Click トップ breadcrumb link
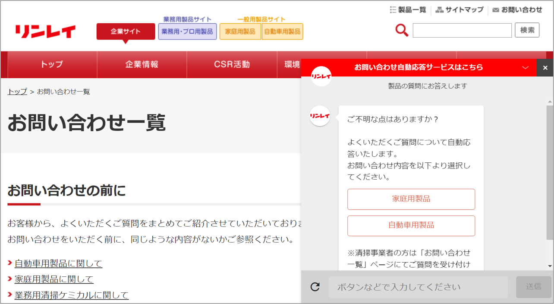554x304 pixels. click(17, 92)
